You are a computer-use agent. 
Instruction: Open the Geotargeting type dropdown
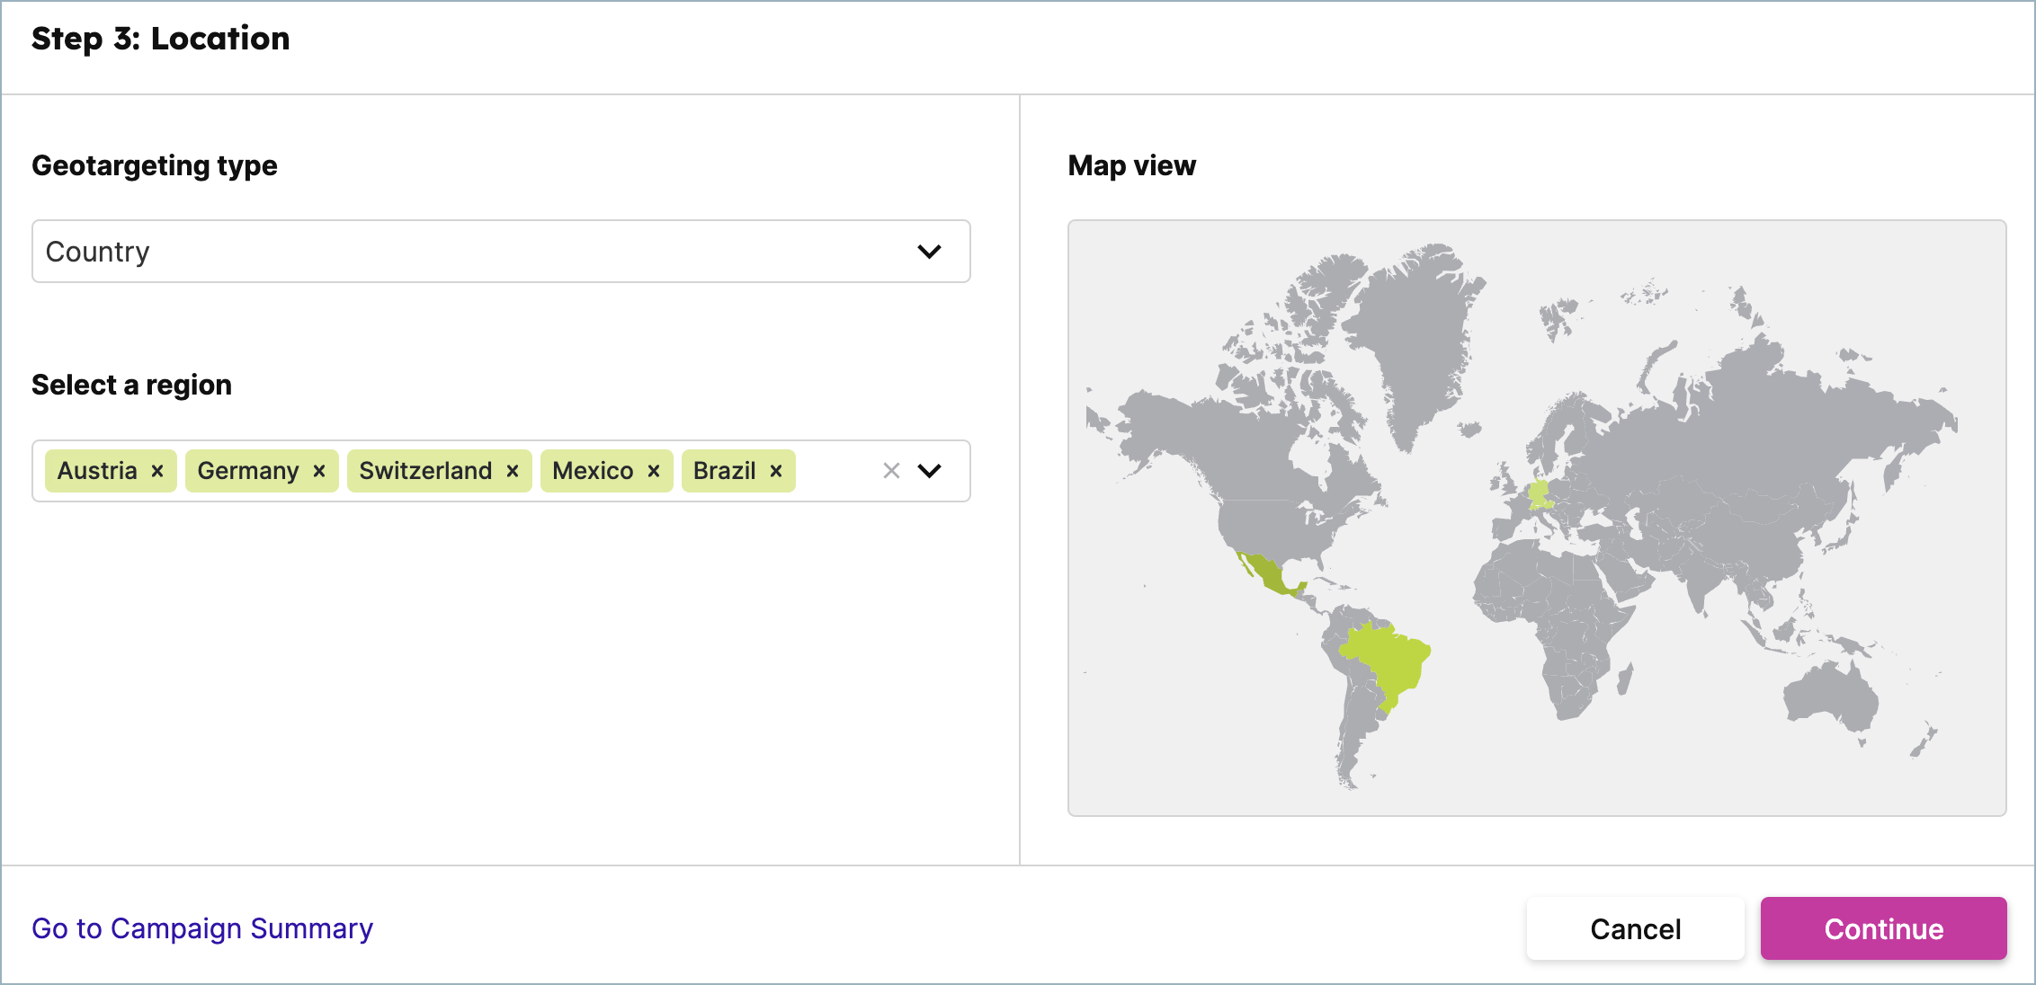pyautogui.click(x=500, y=252)
